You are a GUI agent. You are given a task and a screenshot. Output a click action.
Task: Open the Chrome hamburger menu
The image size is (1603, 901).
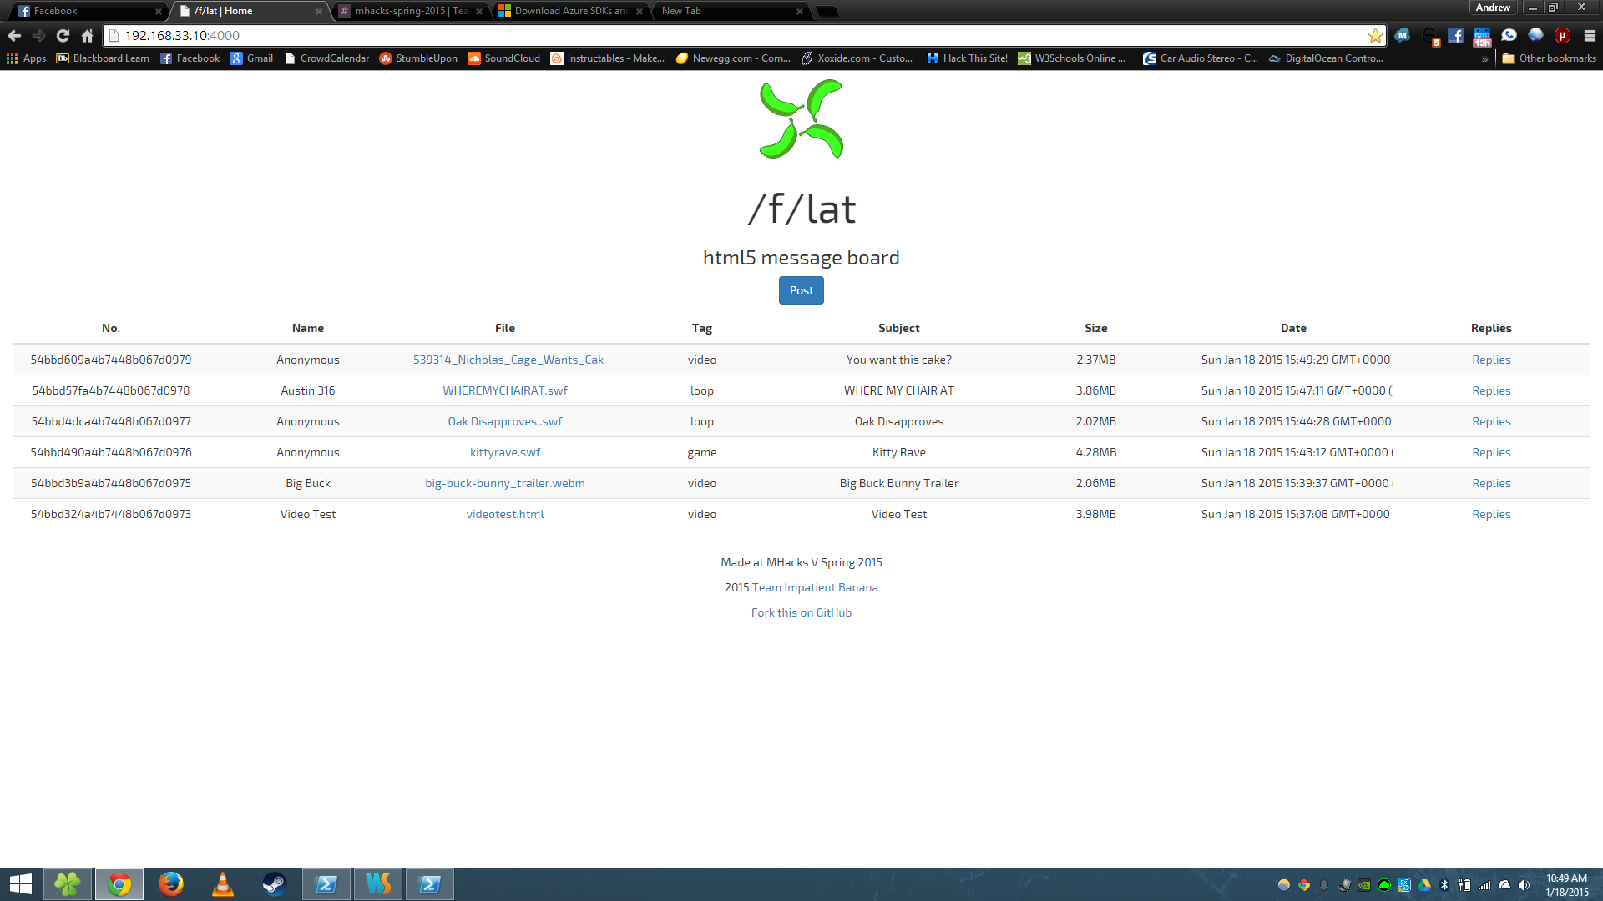click(1590, 35)
